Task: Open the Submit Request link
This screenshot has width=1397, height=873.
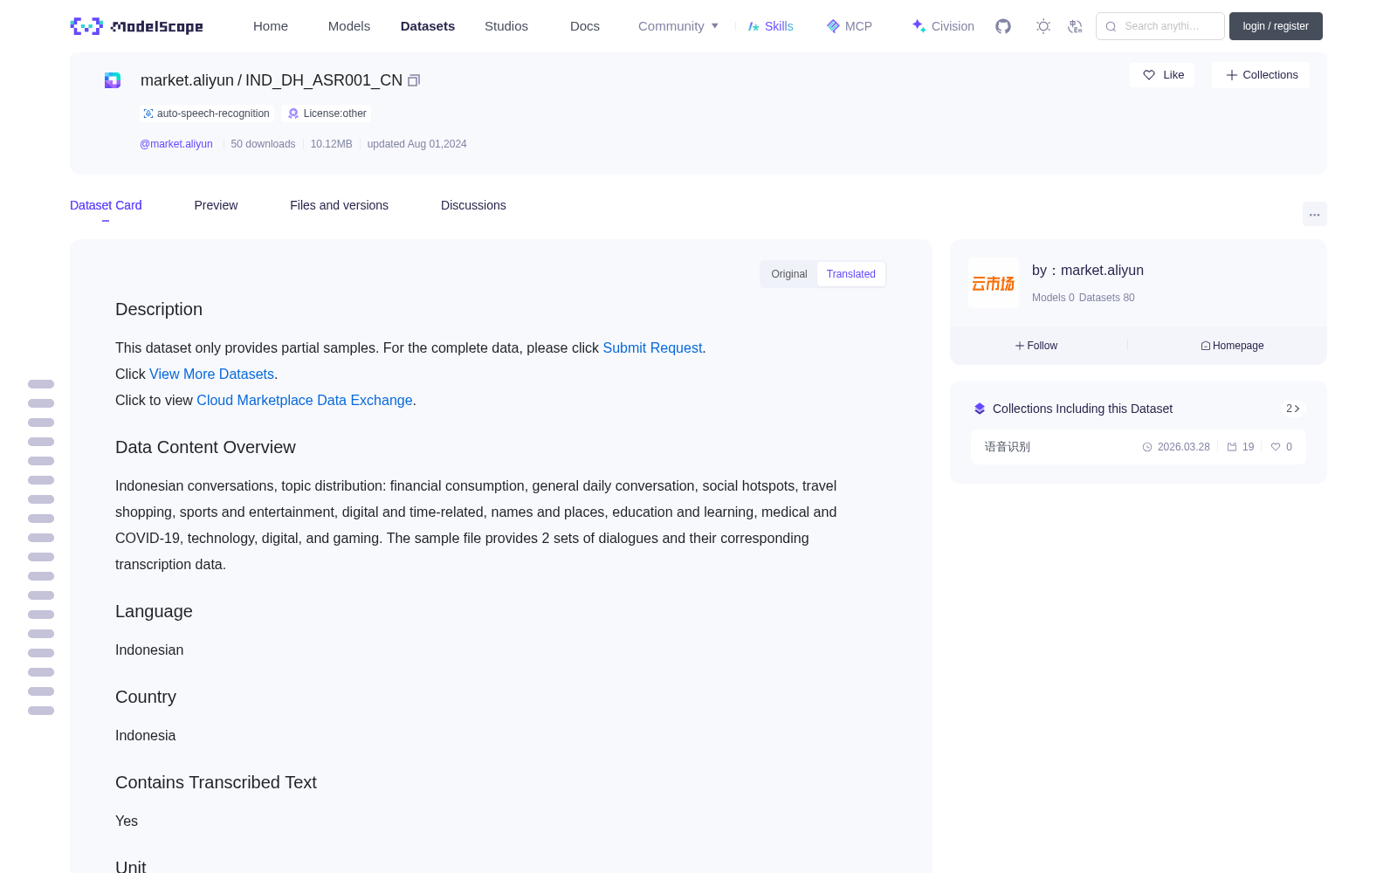Action: (652, 347)
